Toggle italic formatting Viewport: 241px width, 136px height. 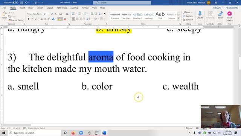point(32,19)
